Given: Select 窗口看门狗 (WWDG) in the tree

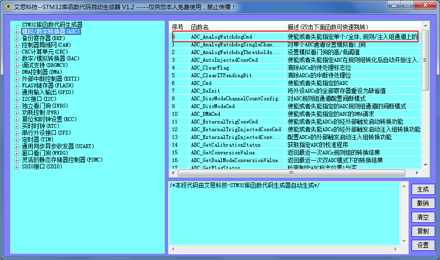Looking at the screenshot, I should click(45, 153).
